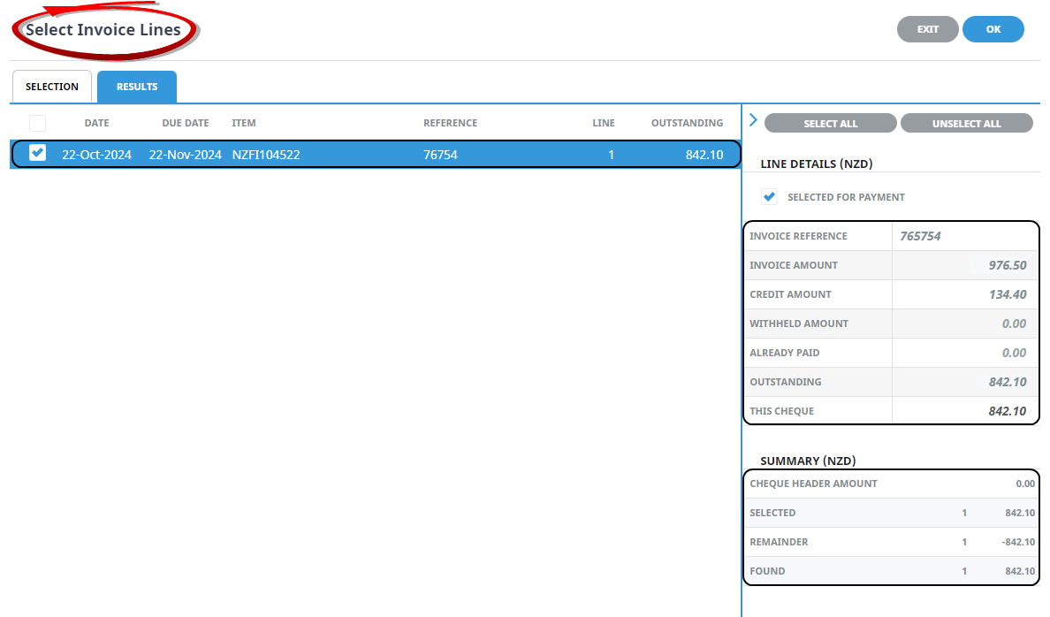The image size is (1050, 617).
Task: Sort by the Outstanding column header in the table
Action: pyautogui.click(x=687, y=123)
